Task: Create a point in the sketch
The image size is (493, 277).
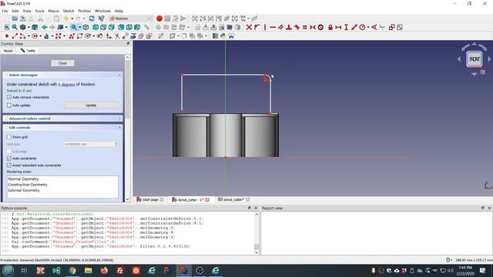Action: 7,36
